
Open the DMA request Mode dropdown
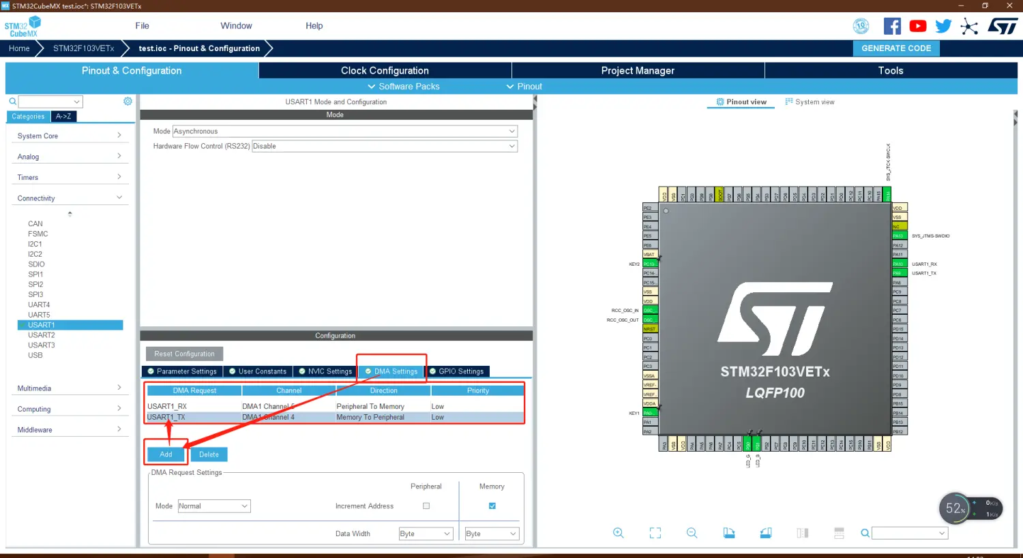(213, 506)
